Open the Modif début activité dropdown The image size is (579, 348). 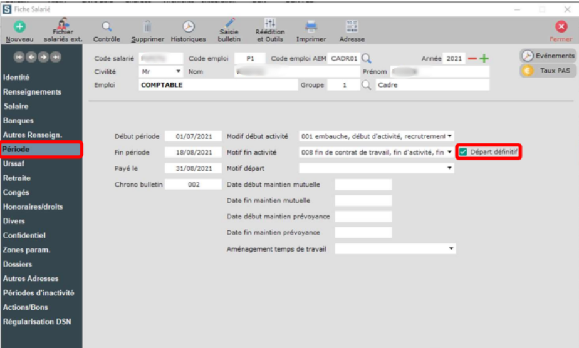point(449,136)
